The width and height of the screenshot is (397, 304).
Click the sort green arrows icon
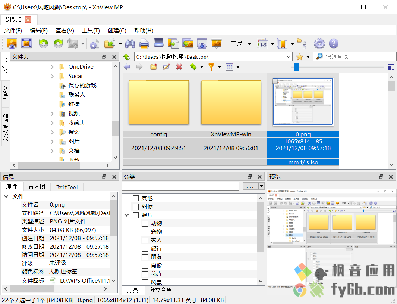[193, 67]
